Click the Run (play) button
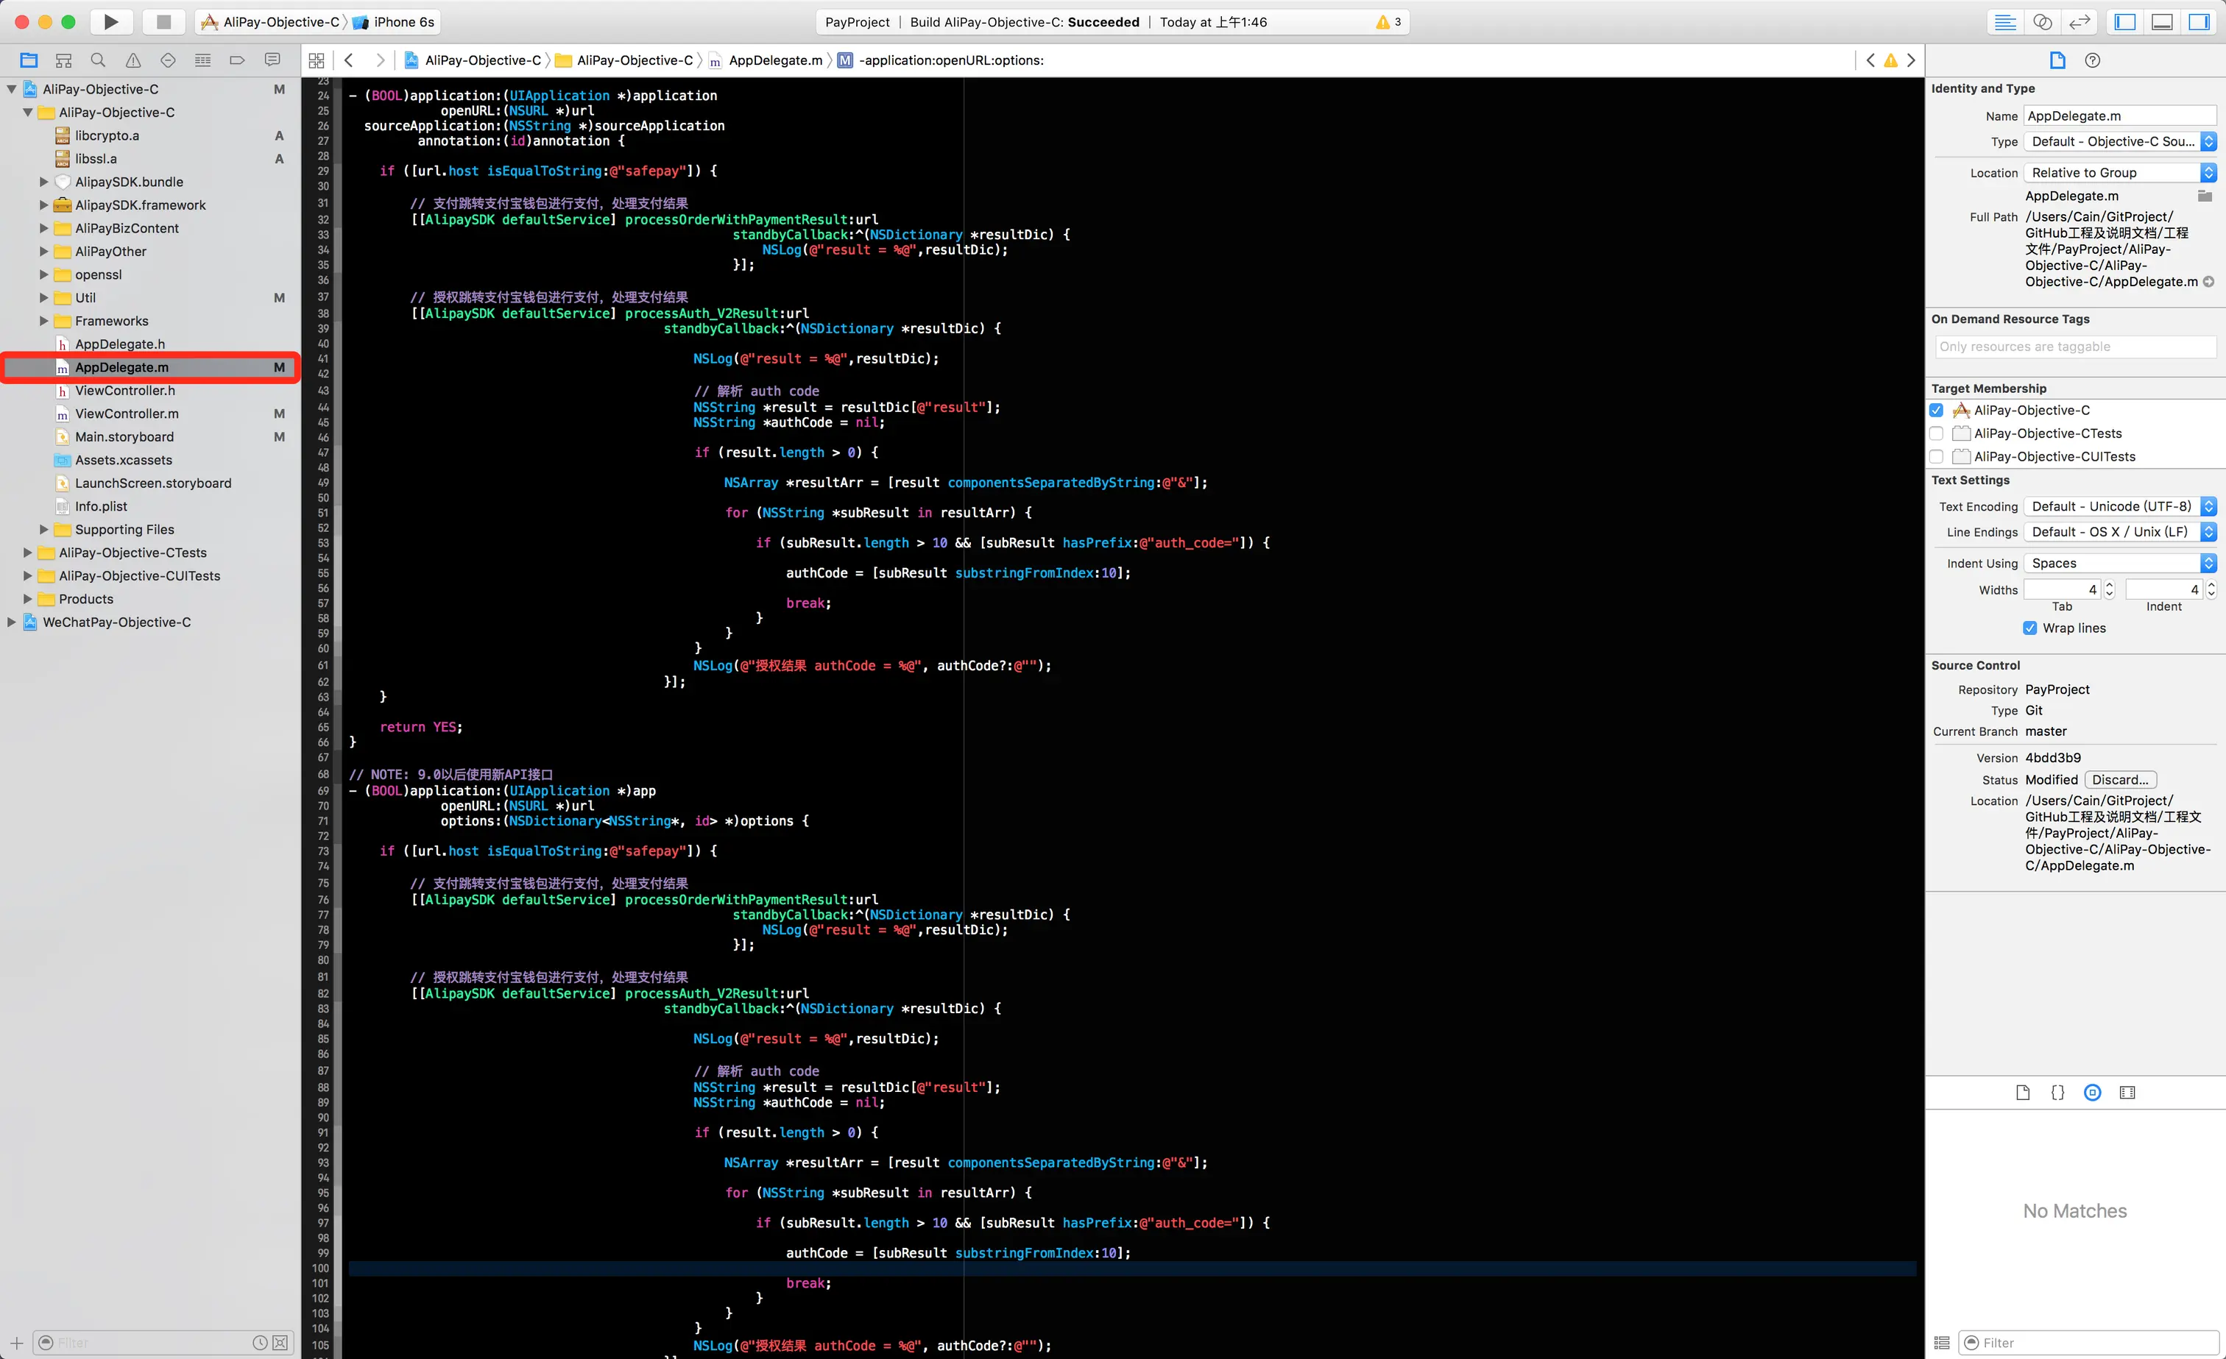 tap(110, 21)
